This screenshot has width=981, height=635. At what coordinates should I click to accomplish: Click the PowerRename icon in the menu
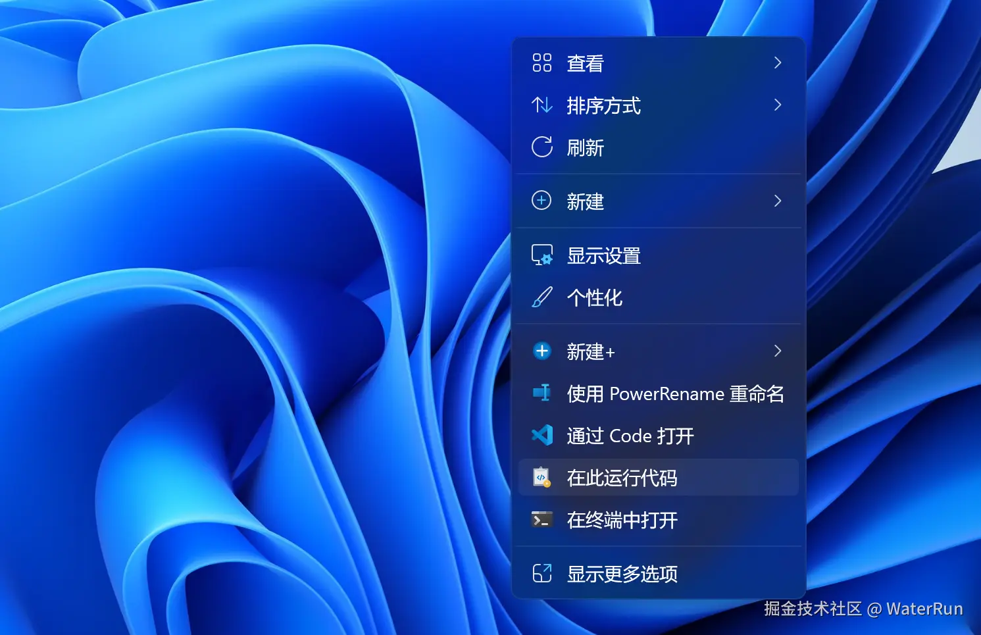(541, 394)
